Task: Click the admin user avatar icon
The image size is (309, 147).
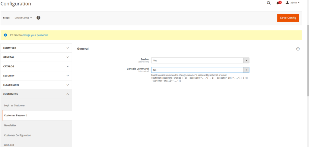Action: click(x=287, y=3)
